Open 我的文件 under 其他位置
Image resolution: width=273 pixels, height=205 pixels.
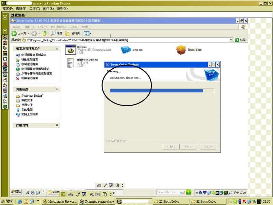coord(27,100)
